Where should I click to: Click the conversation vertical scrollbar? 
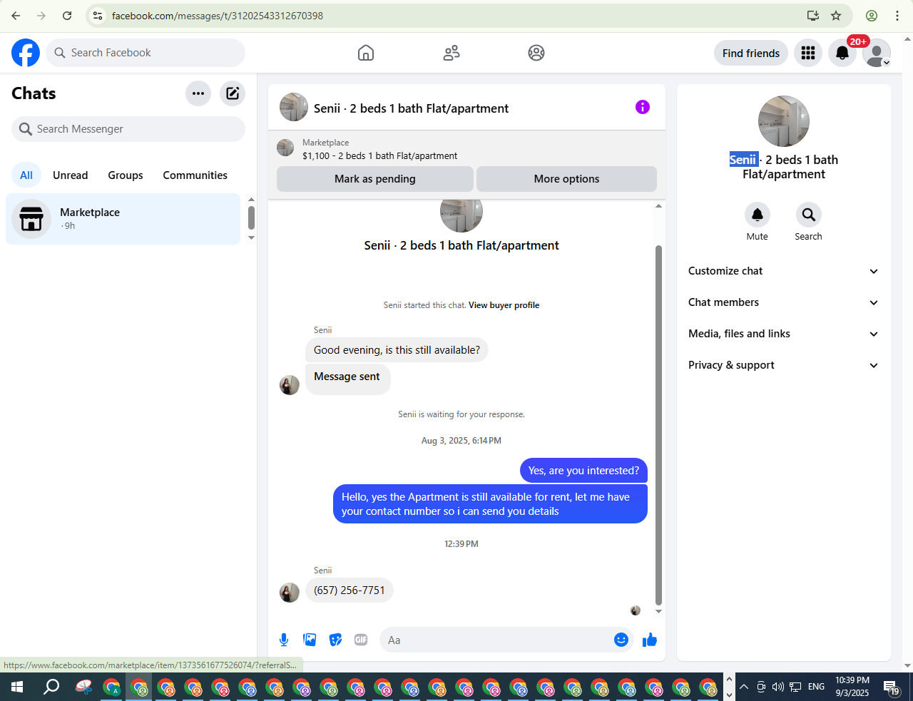658,425
